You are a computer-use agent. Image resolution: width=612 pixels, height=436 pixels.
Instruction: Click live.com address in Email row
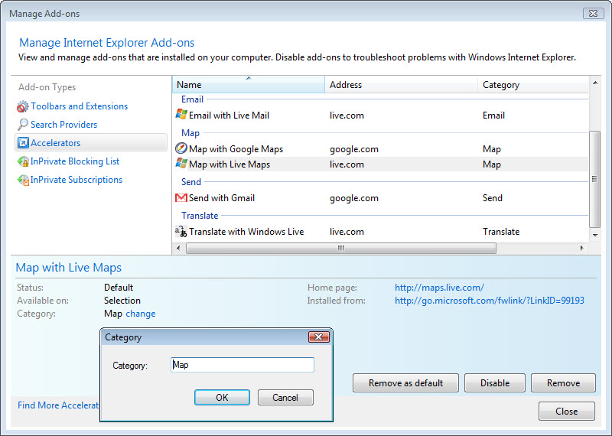point(347,116)
